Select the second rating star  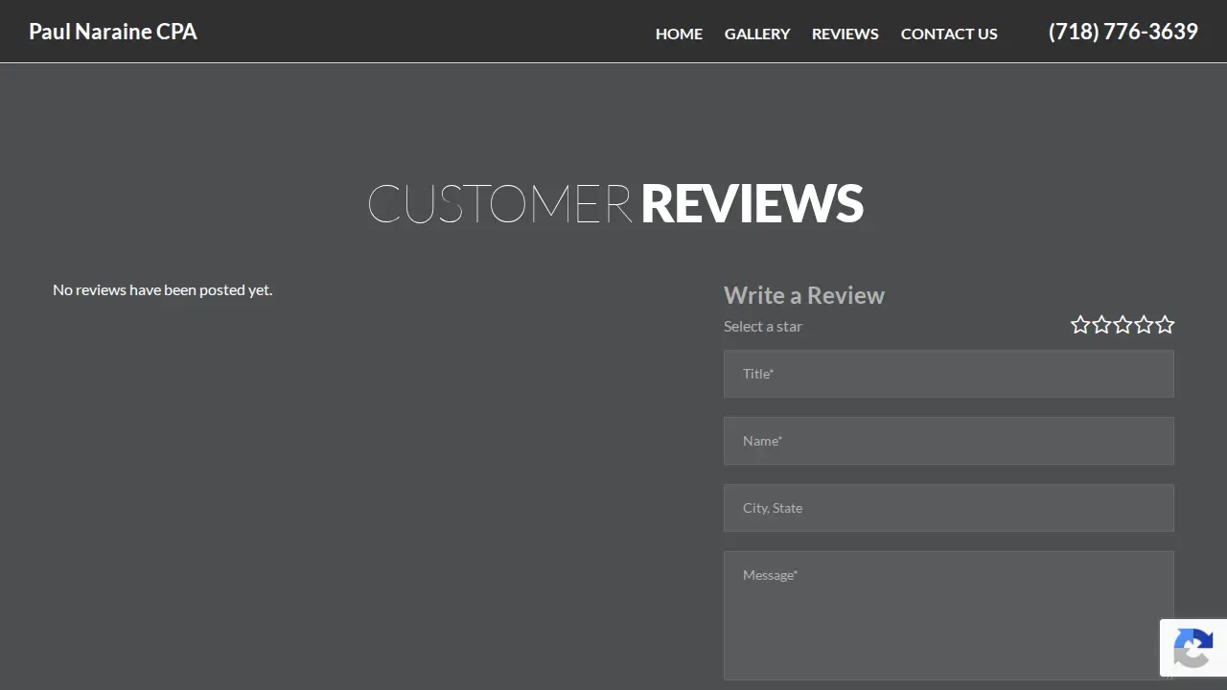click(x=1101, y=325)
